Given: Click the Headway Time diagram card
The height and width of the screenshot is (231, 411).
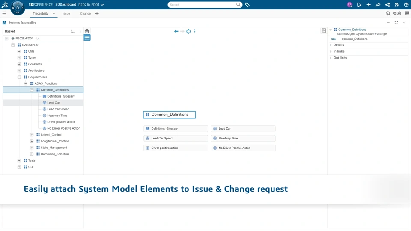Looking at the screenshot, I should (x=243, y=138).
